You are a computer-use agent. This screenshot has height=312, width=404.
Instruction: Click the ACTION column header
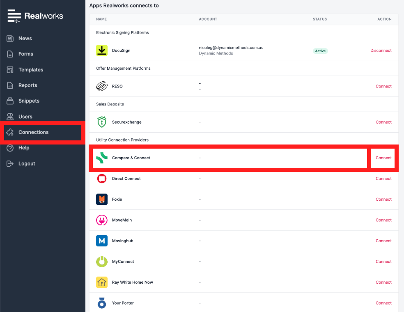click(384, 19)
